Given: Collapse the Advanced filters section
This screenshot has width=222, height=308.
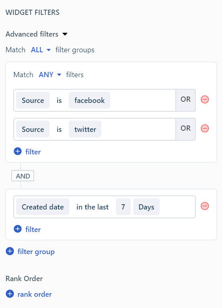Looking at the screenshot, I should pyautogui.click(x=65, y=34).
